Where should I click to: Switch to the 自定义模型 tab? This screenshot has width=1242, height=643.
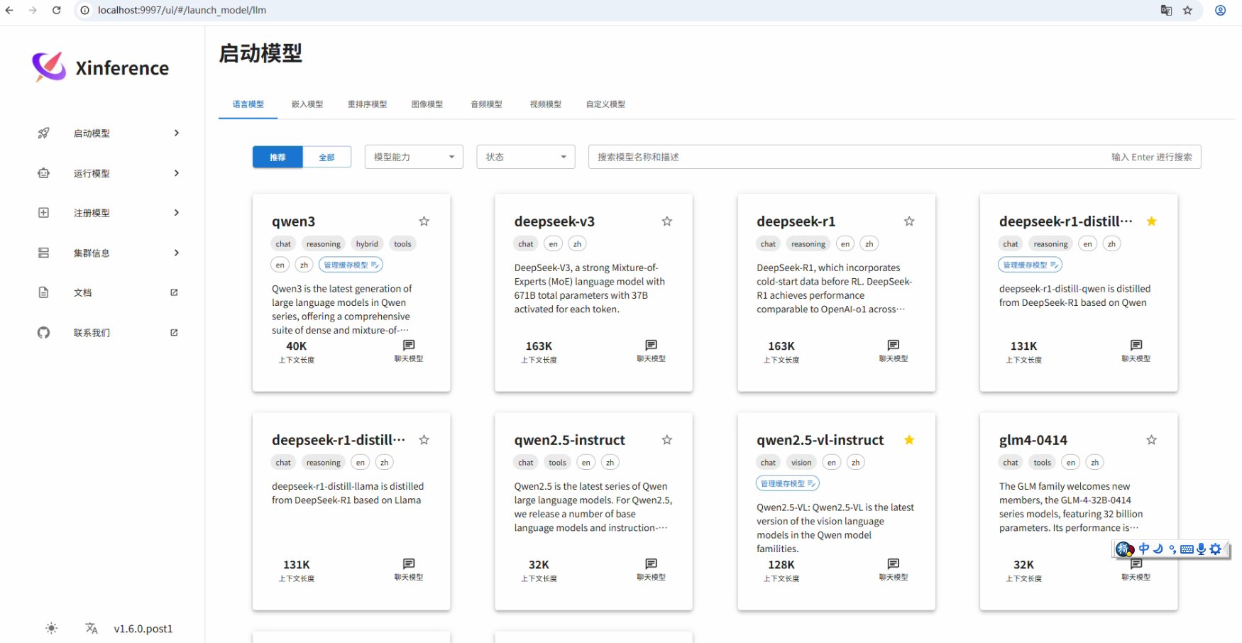coord(605,104)
